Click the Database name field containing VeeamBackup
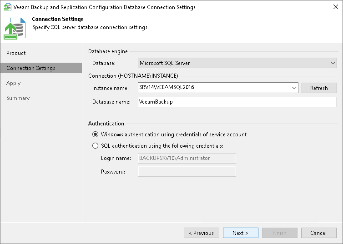The height and width of the screenshot is (244, 343). [x=237, y=102]
